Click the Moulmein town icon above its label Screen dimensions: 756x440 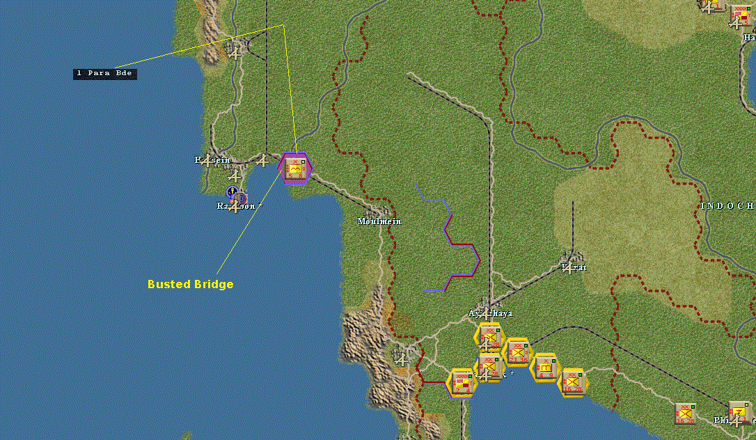point(378,212)
